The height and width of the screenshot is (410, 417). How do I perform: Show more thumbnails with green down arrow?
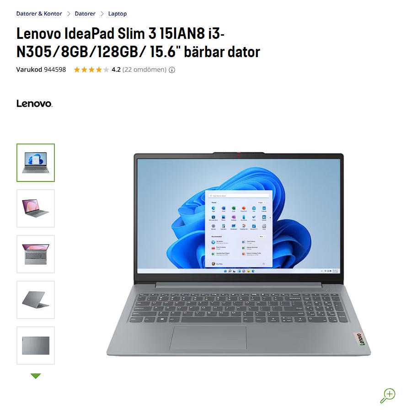pyautogui.click(x=35, y=376)
